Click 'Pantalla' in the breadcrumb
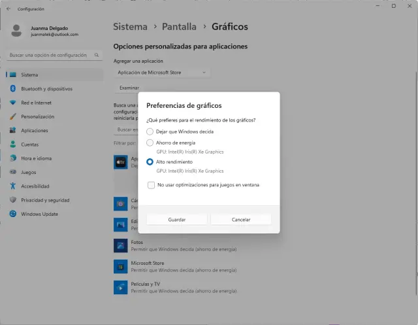 tap(180, 27)
